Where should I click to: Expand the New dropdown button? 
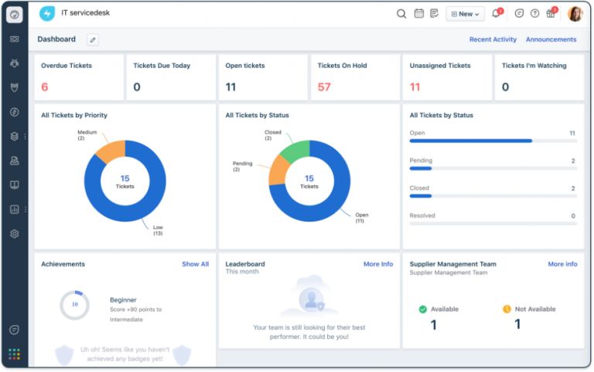(x=465, y=14)
